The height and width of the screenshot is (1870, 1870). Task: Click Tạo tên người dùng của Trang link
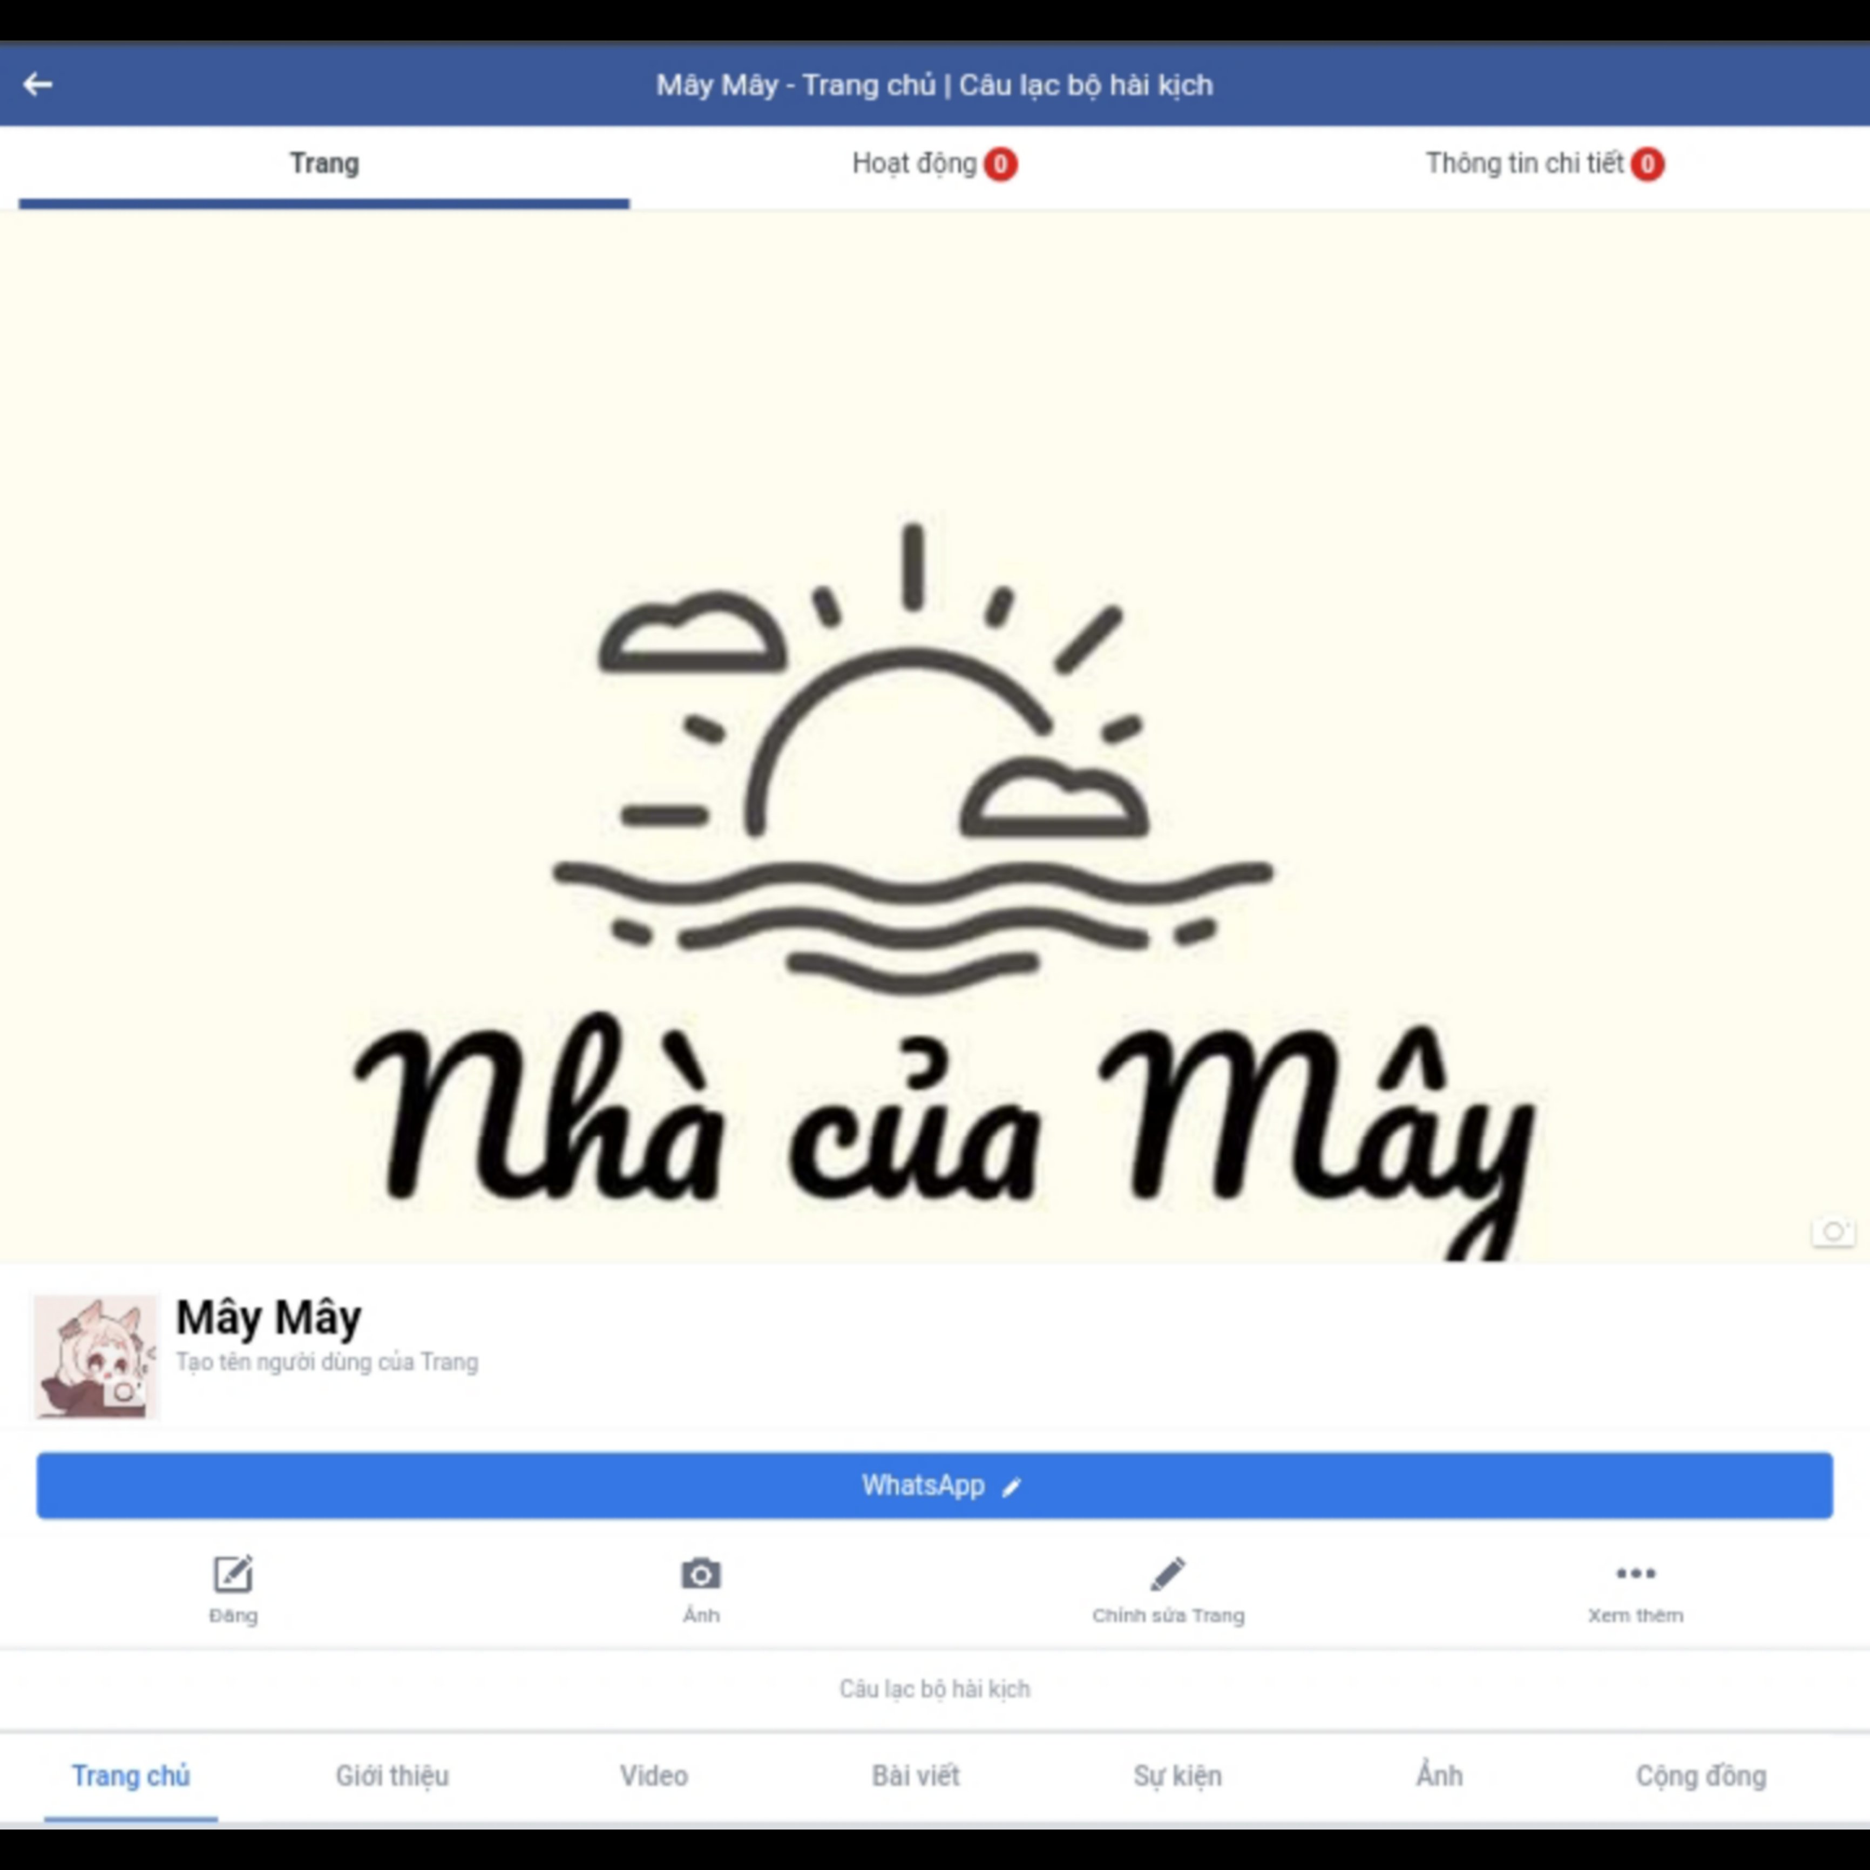coord(327,1362)
